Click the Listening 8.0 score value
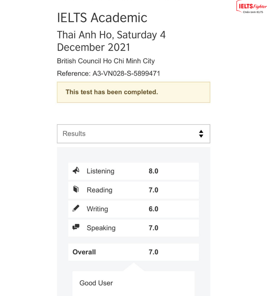The width and height of the screenshot is (267, 296). (x=153, y=171)
